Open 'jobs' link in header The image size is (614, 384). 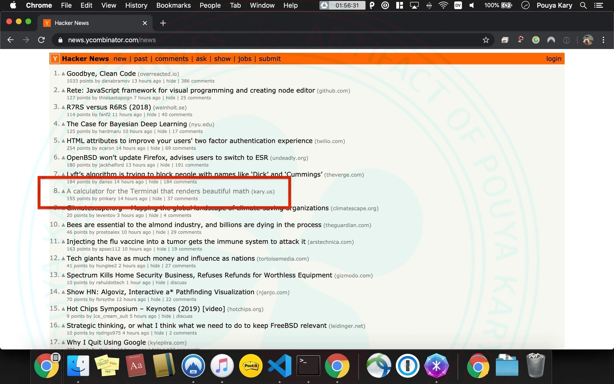[x=244, y=59]
